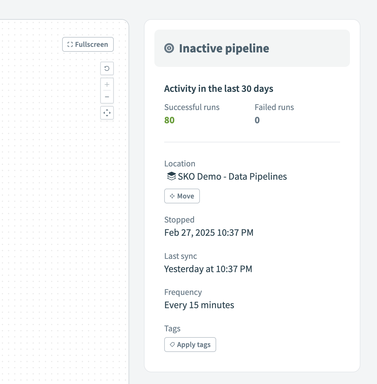Click the Stopped timestamp Feb 27, 2025
This screenshot has height=384, width=377.
coord(209,233)
